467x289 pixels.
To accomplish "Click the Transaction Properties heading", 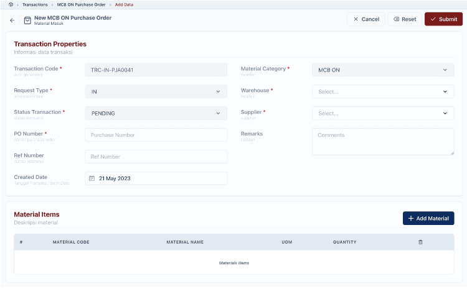I will point(50,44).
